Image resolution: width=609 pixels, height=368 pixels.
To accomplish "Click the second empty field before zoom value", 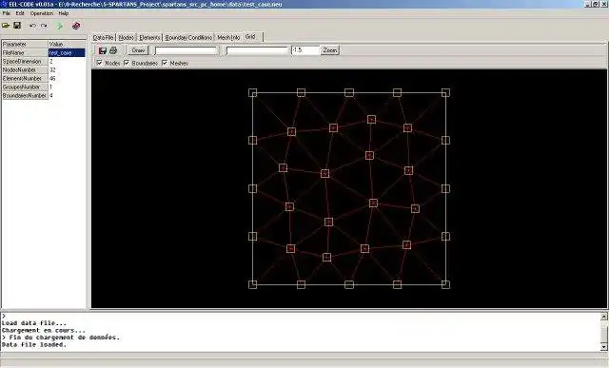I will pos(257,50).
